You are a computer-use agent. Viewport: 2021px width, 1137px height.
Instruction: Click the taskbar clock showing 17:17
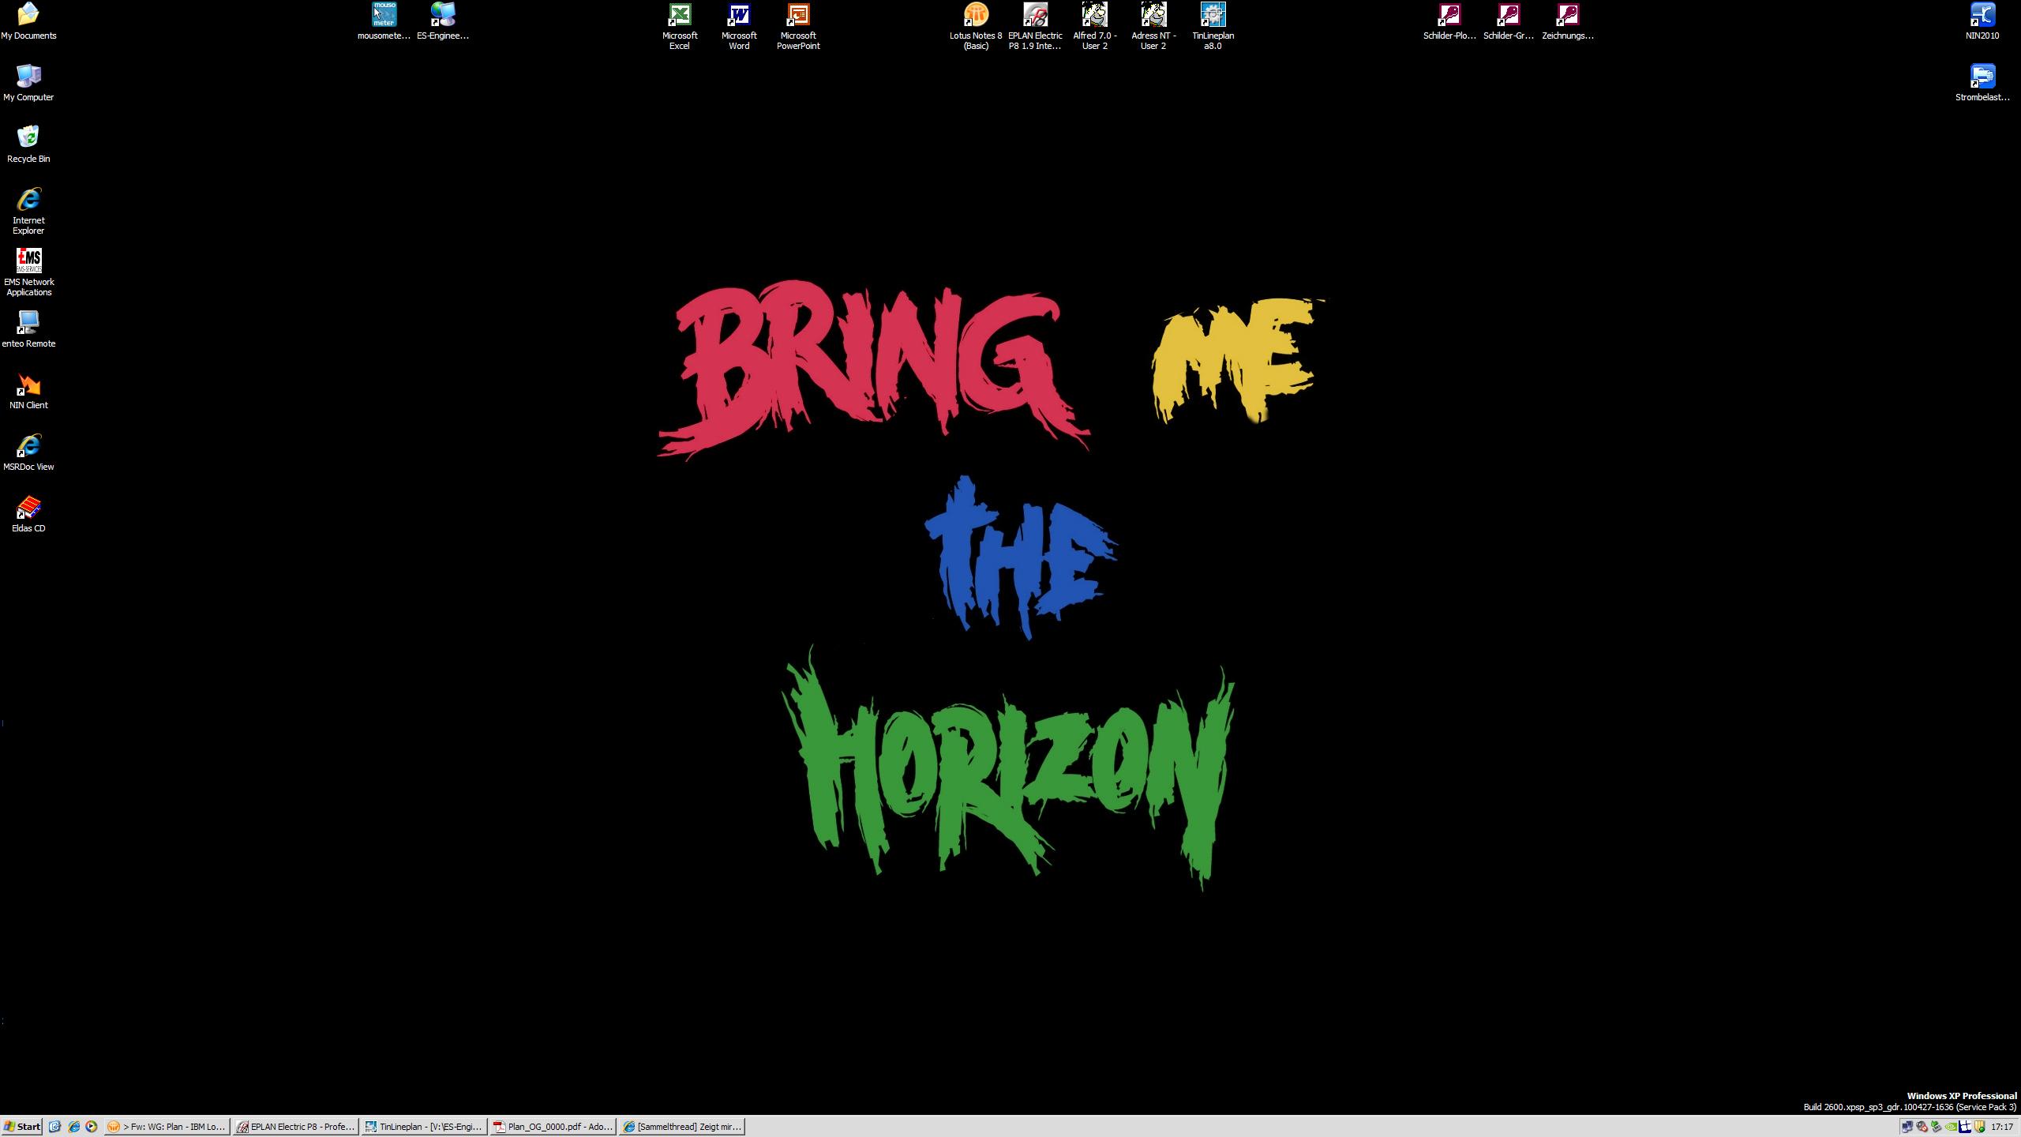[2001, 1127]
